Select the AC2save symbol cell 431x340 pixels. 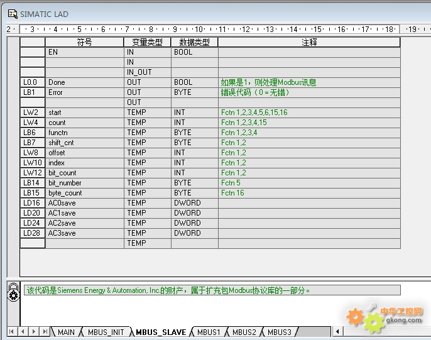(84, 223)
